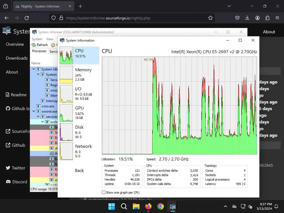Bookmark this page with the star icon
The width and height of the screenshot is (284, 213).
tap(211, 18)
